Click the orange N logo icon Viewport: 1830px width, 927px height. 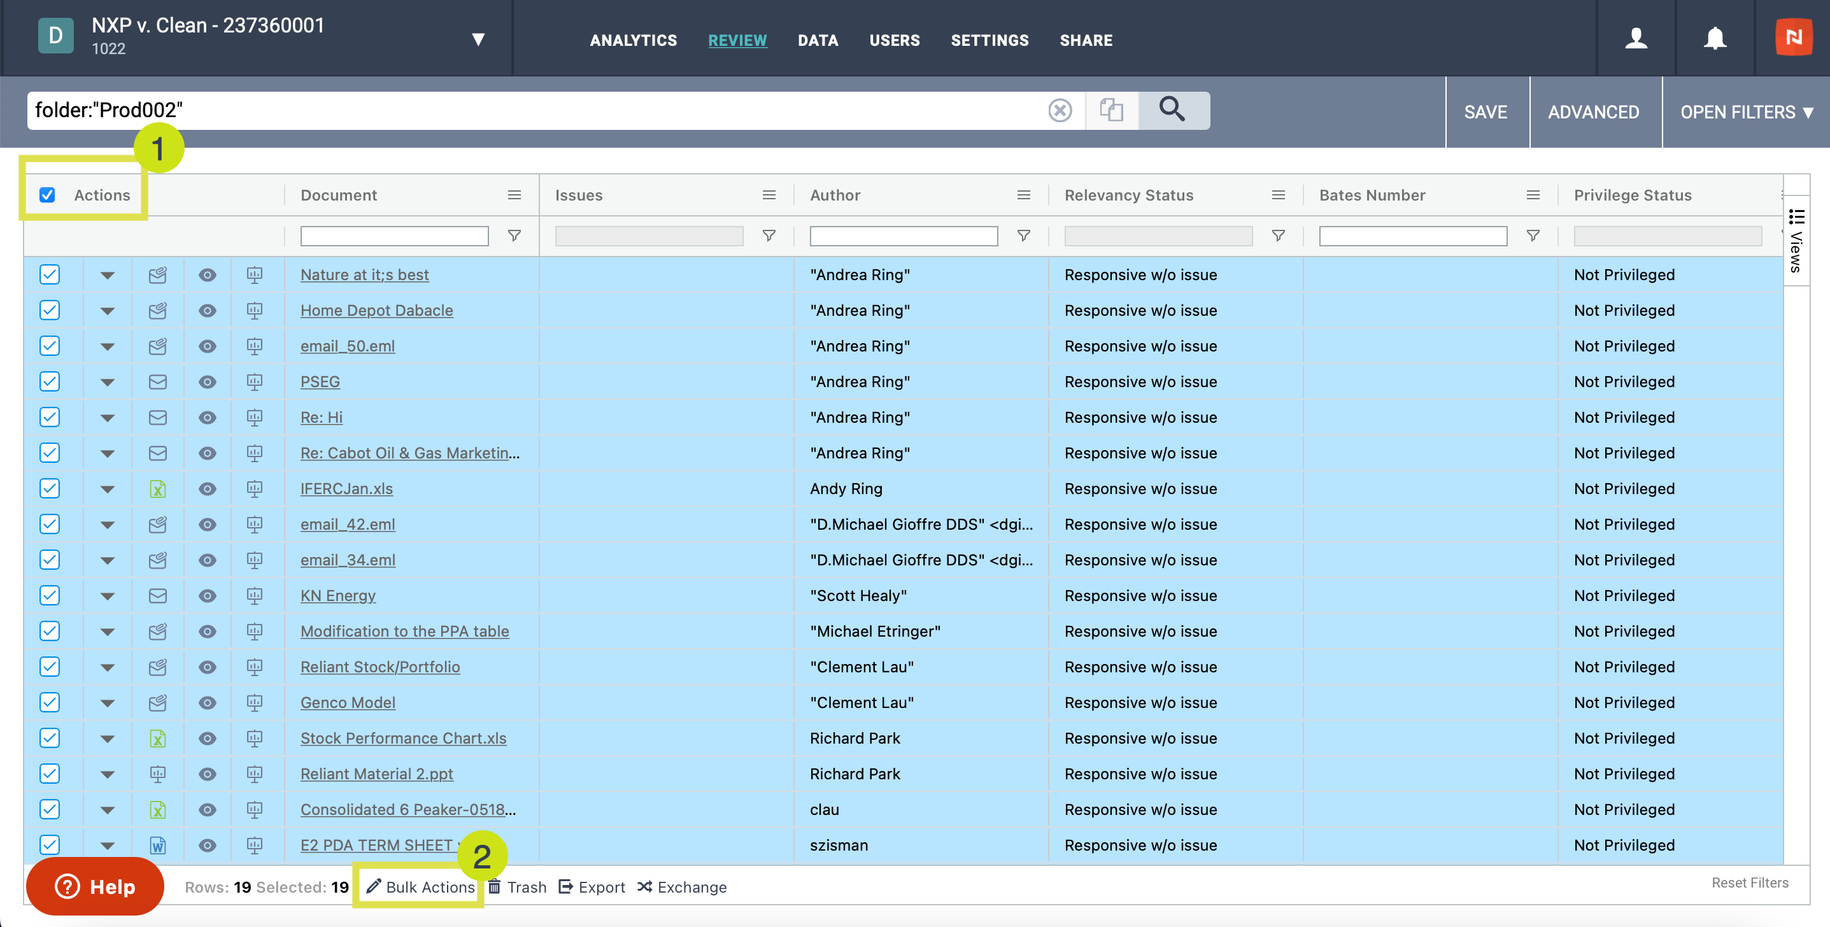(x=1793, y=37)
